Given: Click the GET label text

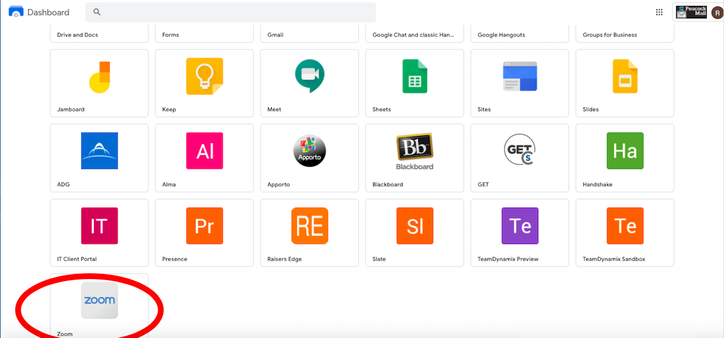Looking at the screenshot, I should click(483, 185).
